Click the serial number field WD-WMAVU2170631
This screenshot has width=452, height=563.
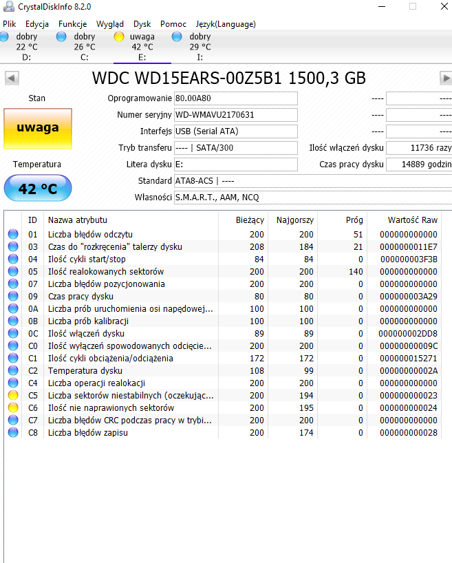pyautogui.click(x=236, y=115)
